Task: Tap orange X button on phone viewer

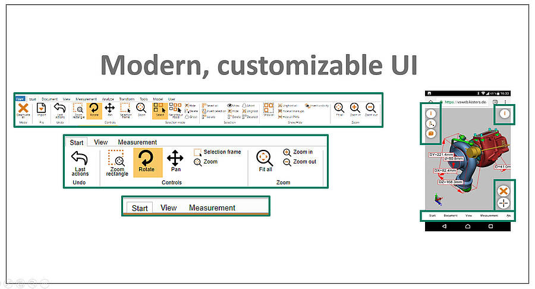Action: click(503, 191)
